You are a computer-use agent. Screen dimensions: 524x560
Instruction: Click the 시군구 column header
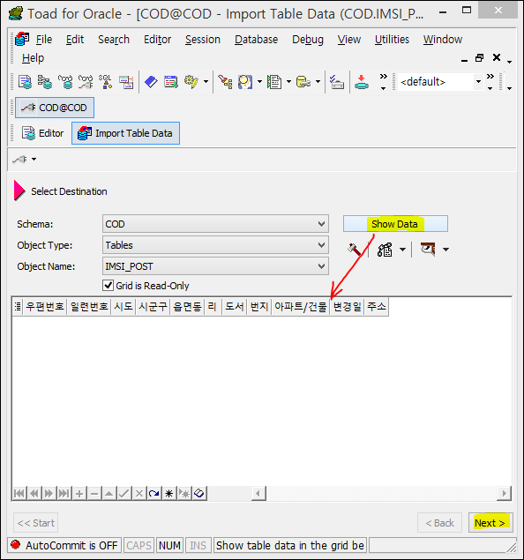pyautogui.click(x=153, y=306)
